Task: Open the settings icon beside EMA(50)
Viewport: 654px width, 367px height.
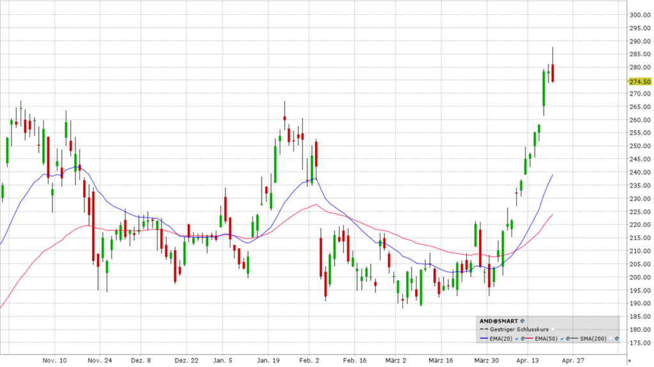Action: pyautogui.click(x=568, y=338)
